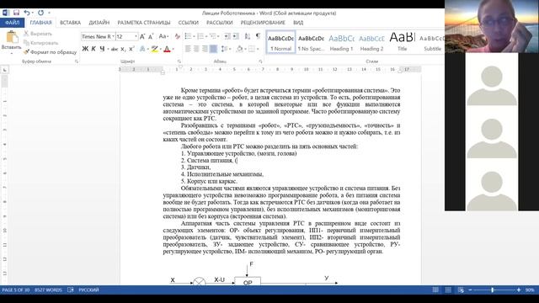Decrease paragraph indent

(227, 36)
